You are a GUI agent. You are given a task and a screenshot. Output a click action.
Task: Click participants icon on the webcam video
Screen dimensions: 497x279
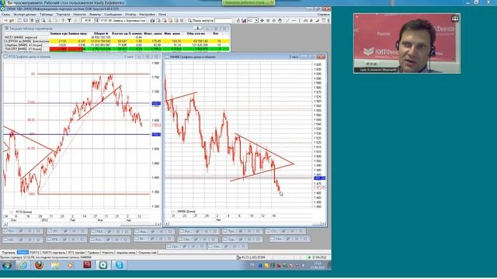pos(455,19)
